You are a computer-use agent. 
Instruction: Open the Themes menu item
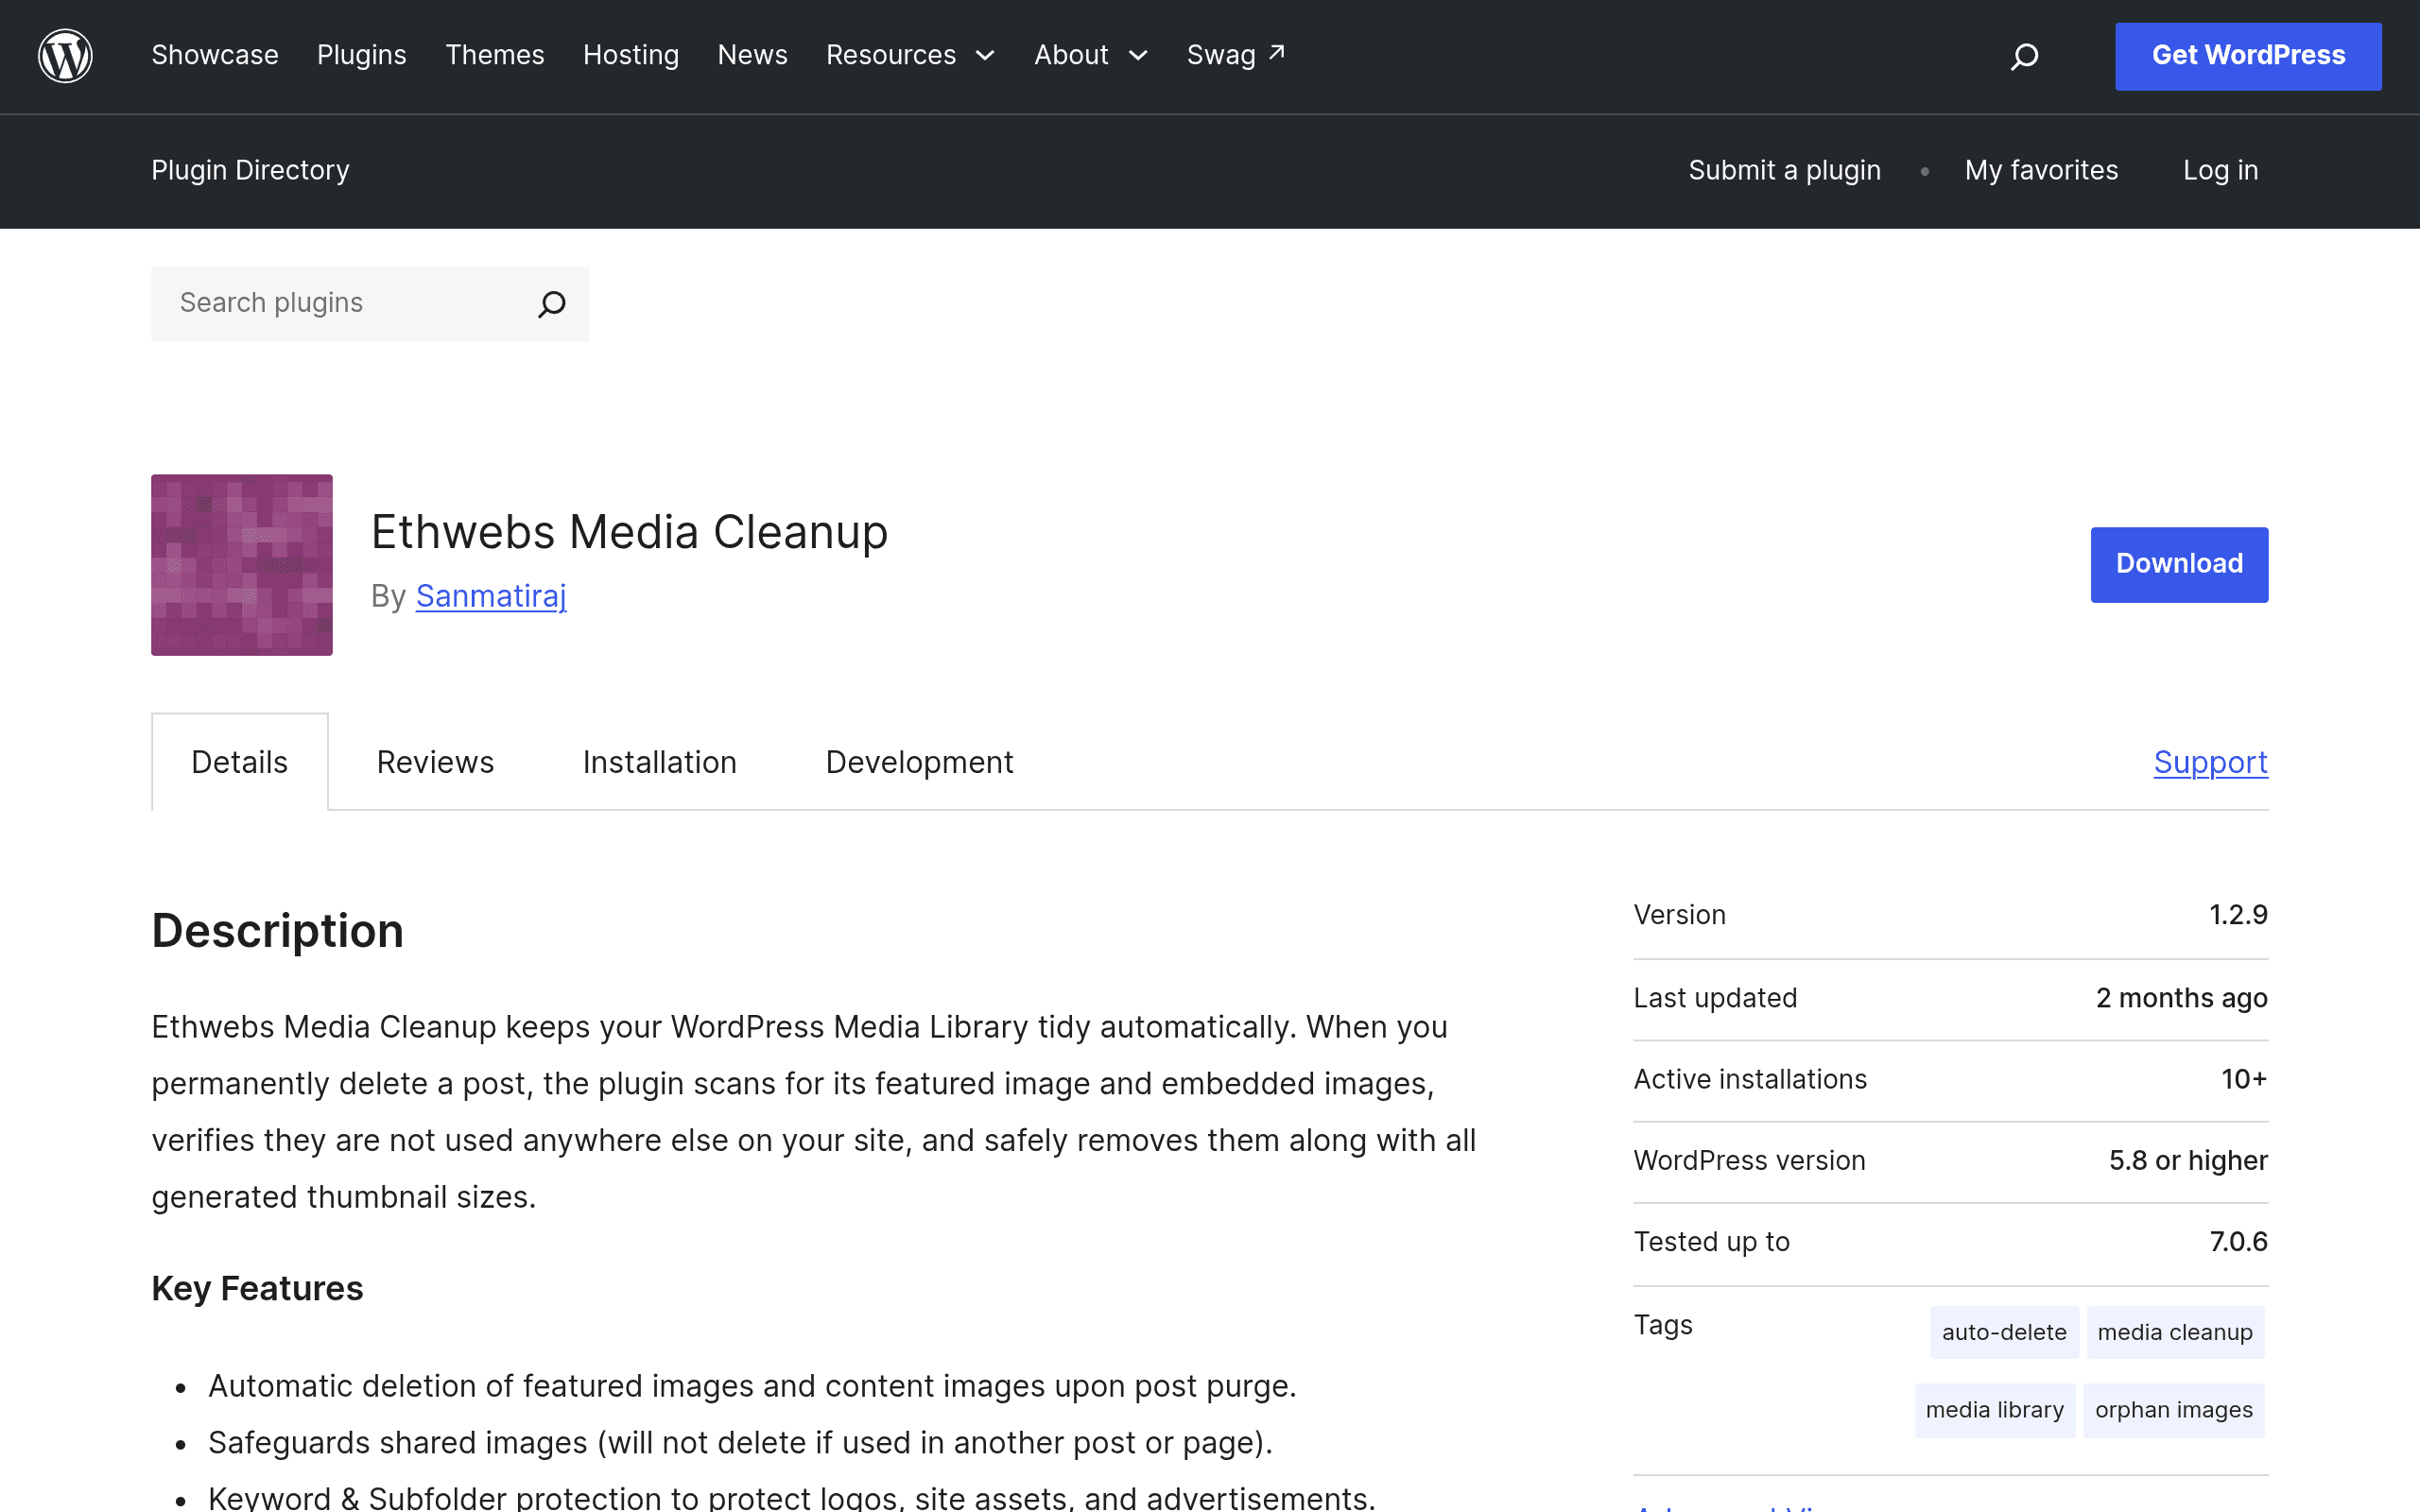pyautogui.click(x=495, y=55)
